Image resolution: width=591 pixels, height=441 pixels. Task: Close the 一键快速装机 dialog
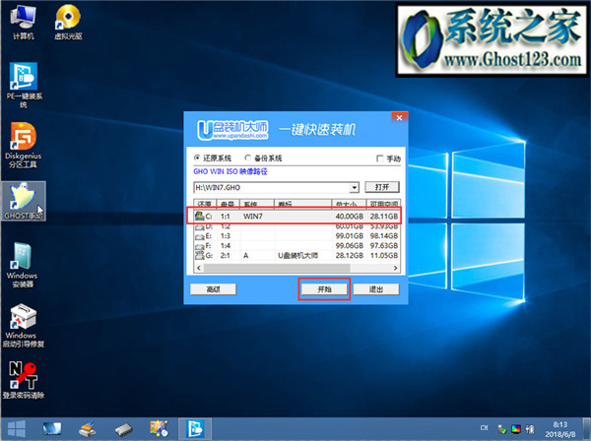point(399,117)
